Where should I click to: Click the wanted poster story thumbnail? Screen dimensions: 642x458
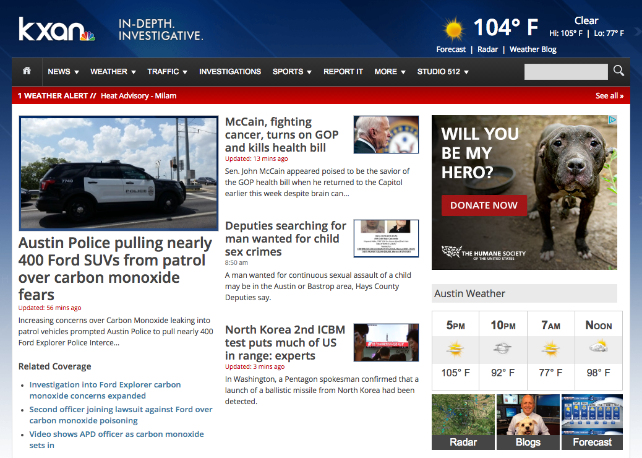click(x=386, y=238)
